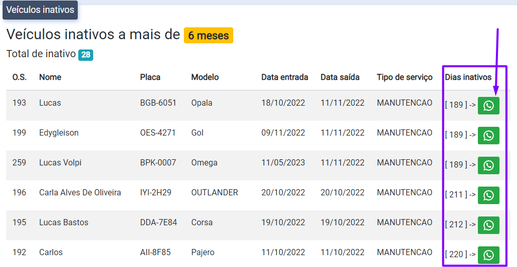
Task: Click the O.S. column header
Action: point(20,77)
